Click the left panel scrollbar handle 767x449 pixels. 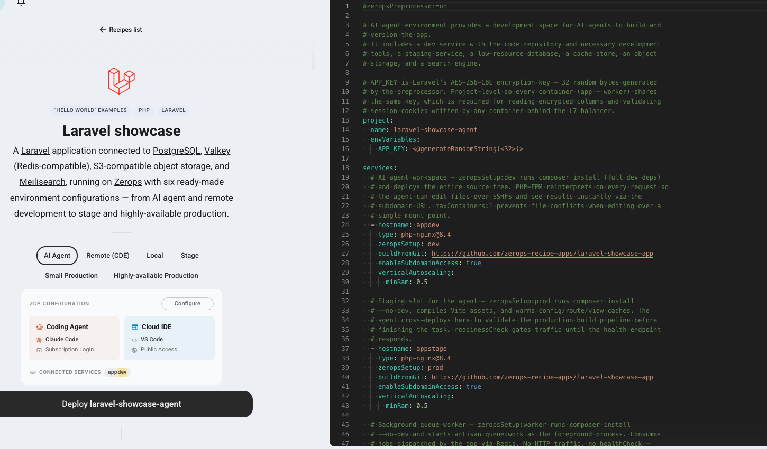313,59
